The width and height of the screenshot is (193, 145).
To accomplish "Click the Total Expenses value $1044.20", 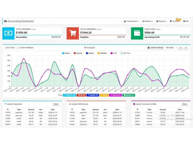I will point(86,32).
